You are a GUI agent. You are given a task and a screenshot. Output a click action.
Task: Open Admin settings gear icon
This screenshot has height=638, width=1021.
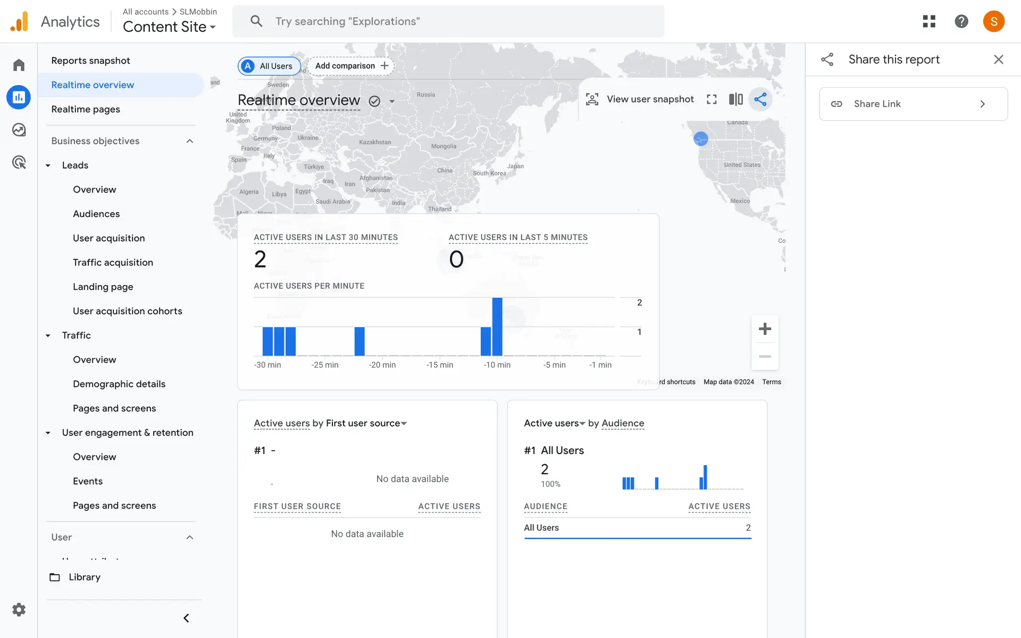[x=19, y=609]
